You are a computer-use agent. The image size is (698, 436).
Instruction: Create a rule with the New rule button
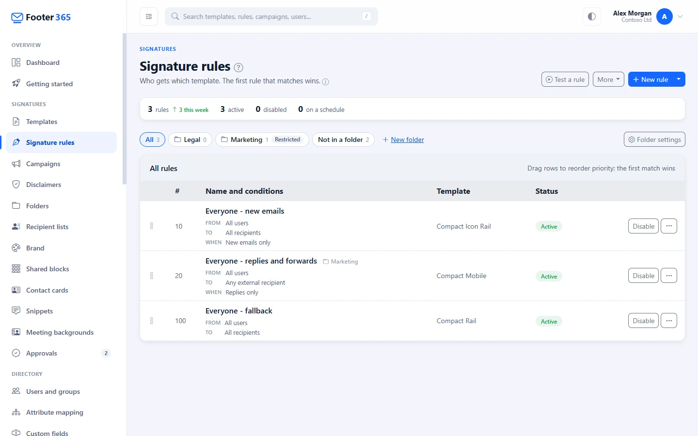[650, 79]
